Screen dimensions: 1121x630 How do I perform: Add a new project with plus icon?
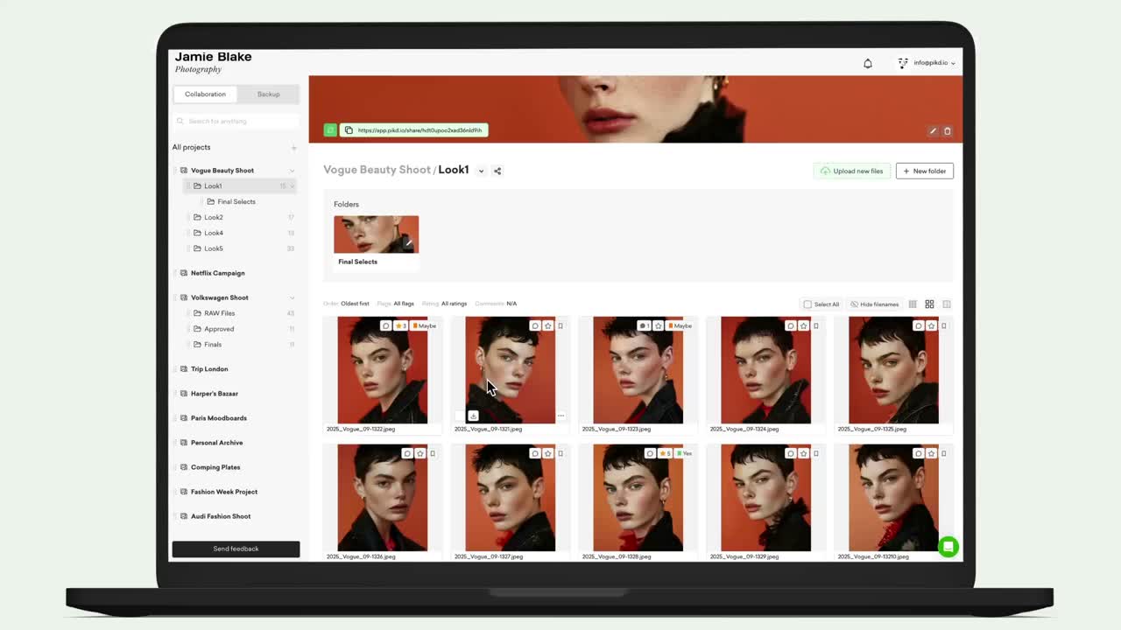pyautogui.click(x=293, y=148)
